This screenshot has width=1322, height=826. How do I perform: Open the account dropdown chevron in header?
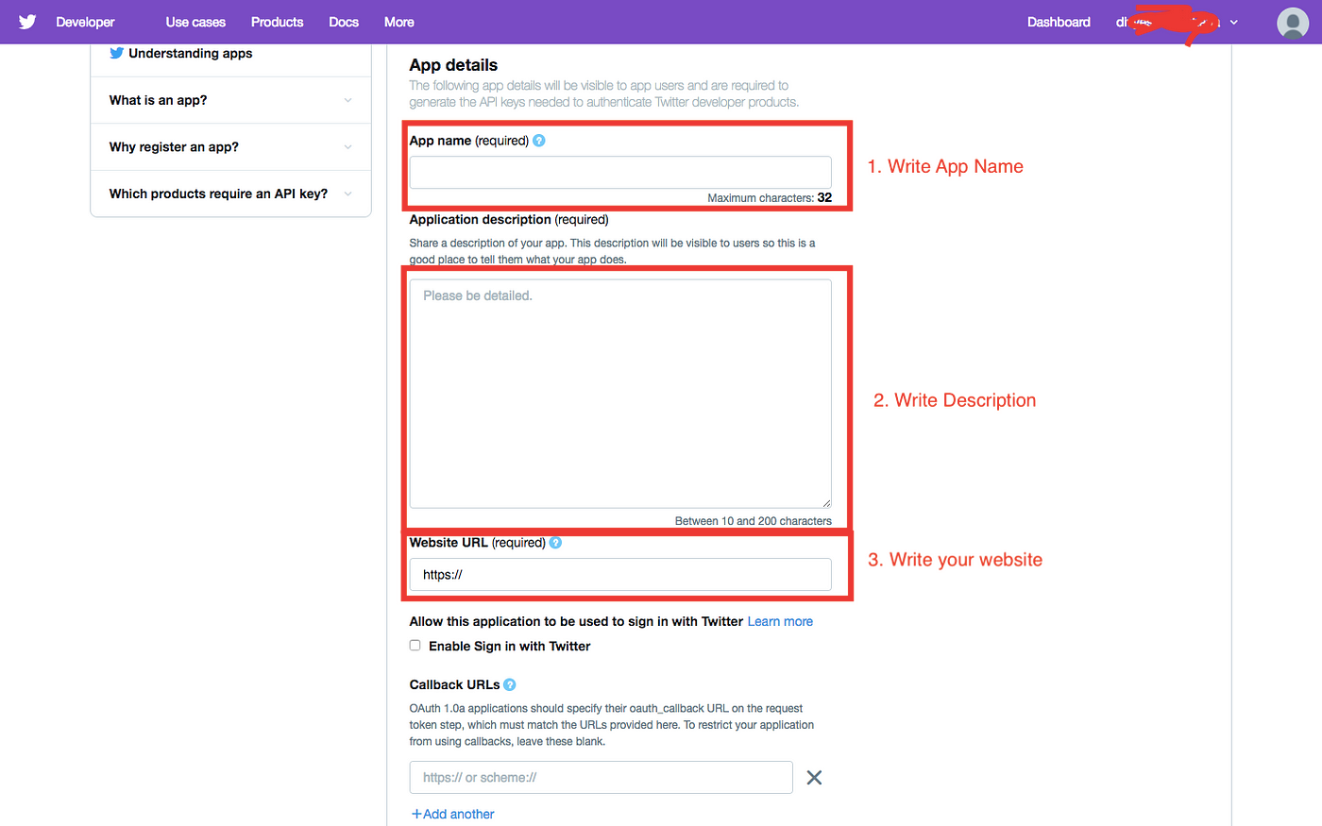(1233, 23)
